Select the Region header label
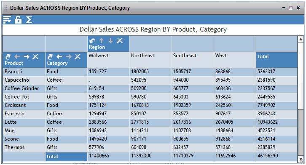Image resolution: width=306 pixels, height=165 pixels. [x=97, y=47]
